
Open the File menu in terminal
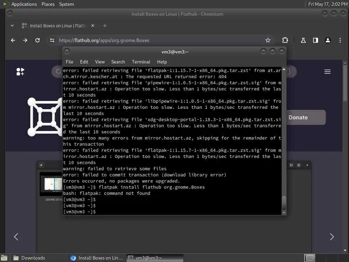pyautogui.click(x=70, y=62)
